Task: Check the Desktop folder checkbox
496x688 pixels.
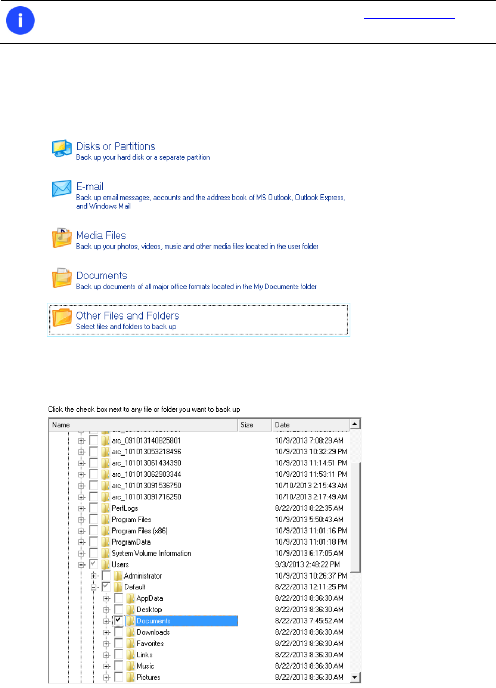Action: [x=119, y=610]
